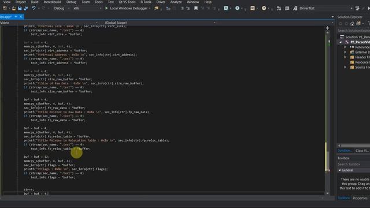Open the Local Windows Debugger options arrow
Screen dimensions: 370x208
[x=150, y=8]
